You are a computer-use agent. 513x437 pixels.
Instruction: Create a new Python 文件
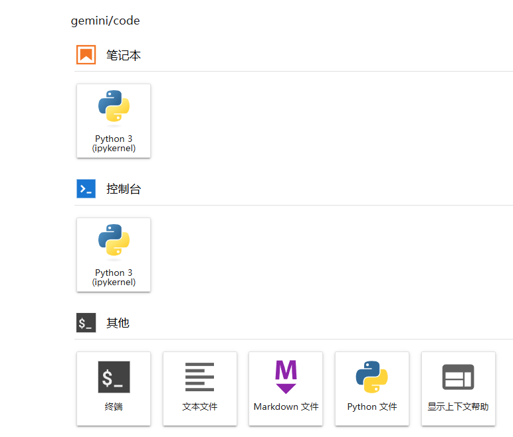372,389
